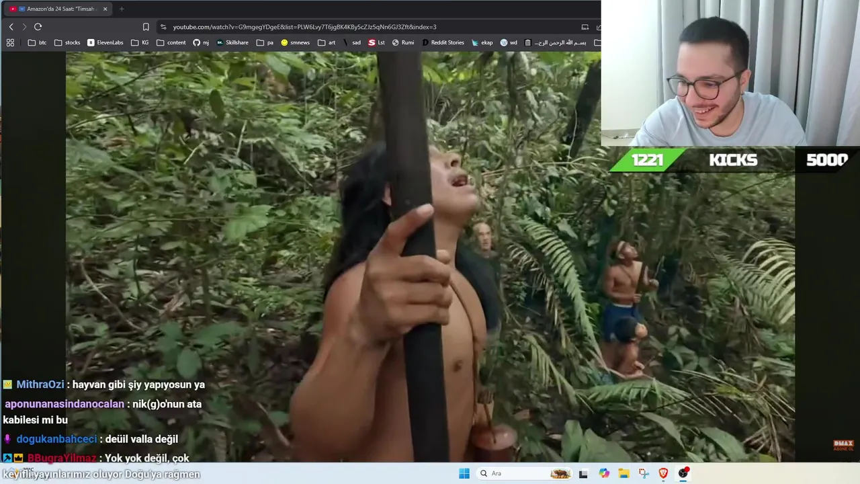
Task: Open the art bookmark folder
Action: [x=327, y=42]
